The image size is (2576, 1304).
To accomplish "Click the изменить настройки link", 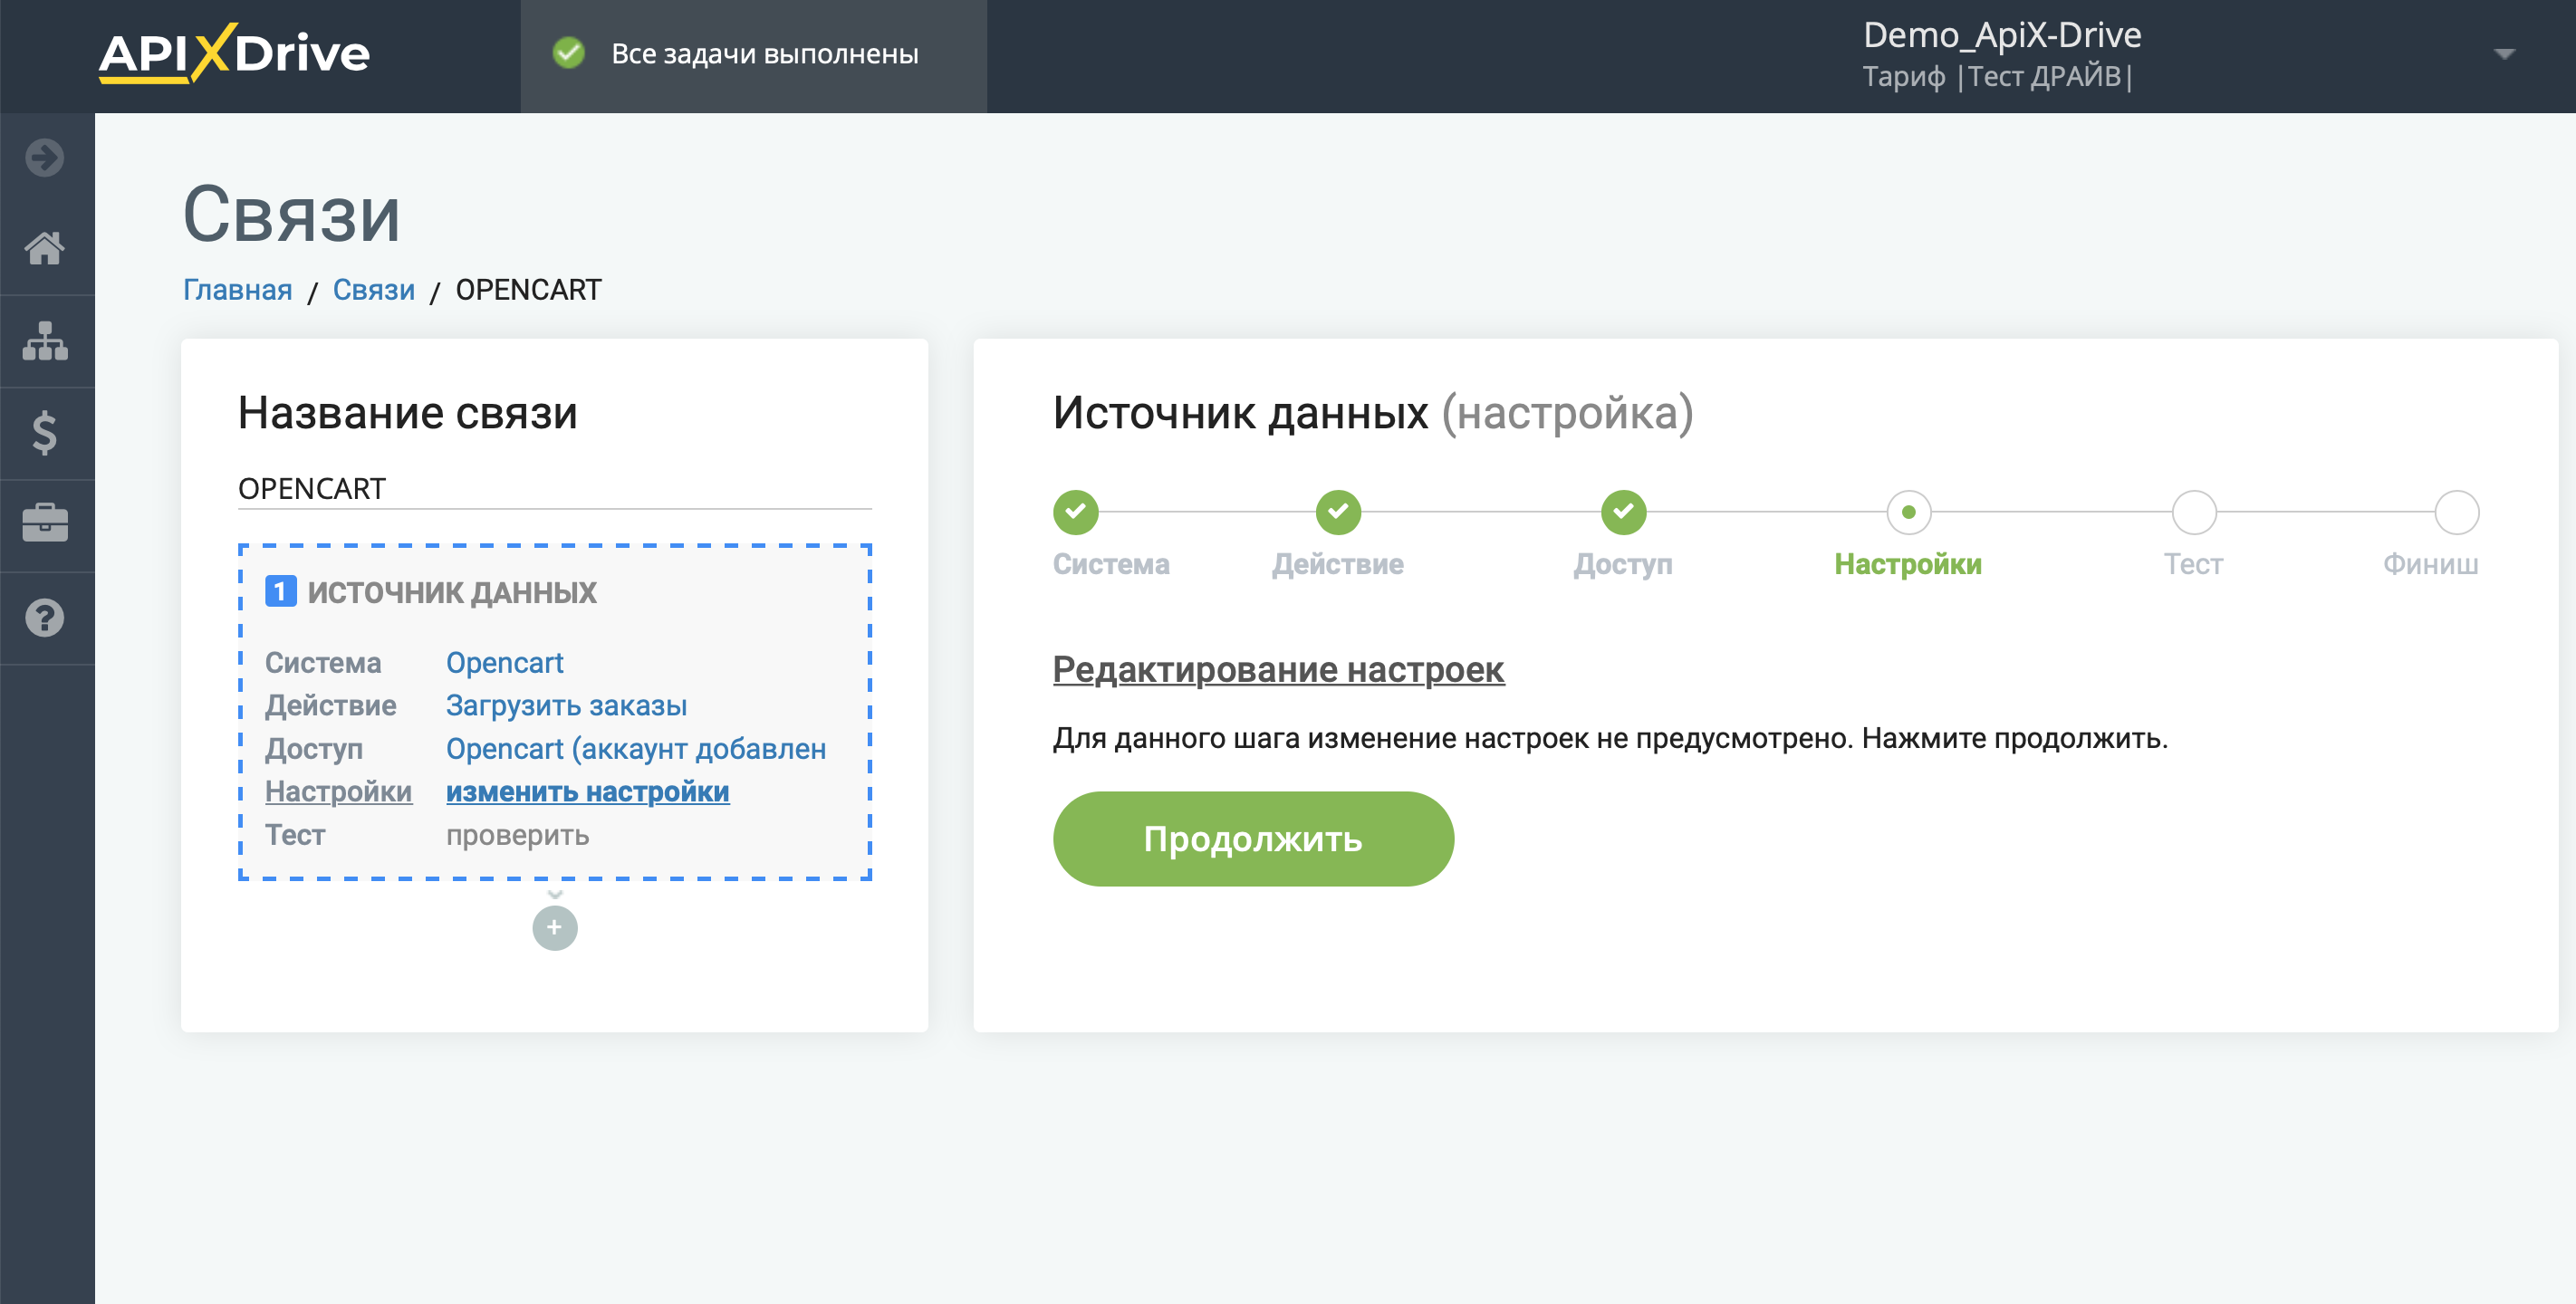I will coord(587,792).
